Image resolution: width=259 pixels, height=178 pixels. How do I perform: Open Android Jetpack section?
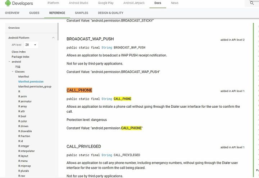click(134, 3)
